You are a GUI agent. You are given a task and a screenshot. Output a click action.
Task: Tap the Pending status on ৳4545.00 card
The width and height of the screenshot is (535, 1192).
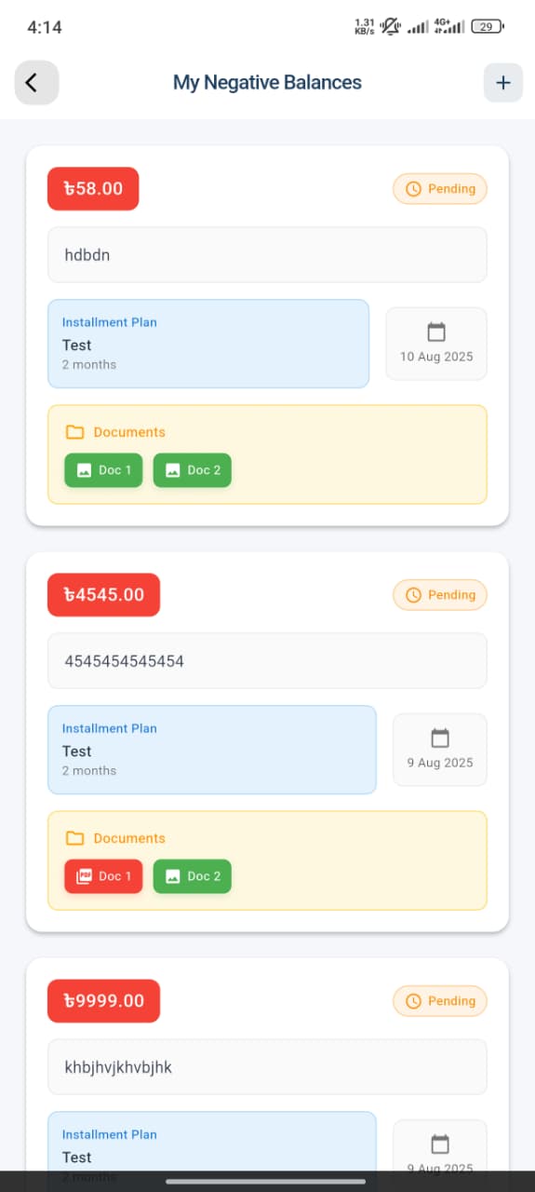coord(440,595)
